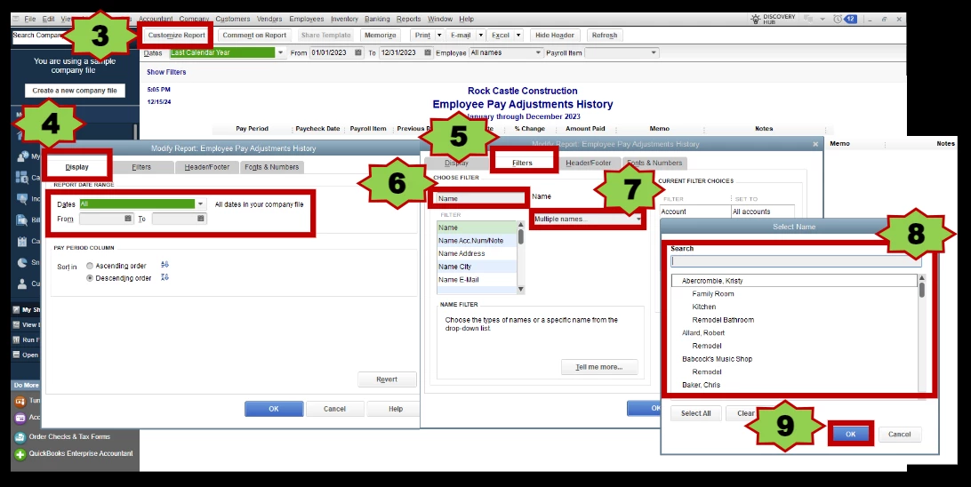This screenshot has height=487, width=971.
Task: Click the Display tab To date calendar icon
Action: 201,219
